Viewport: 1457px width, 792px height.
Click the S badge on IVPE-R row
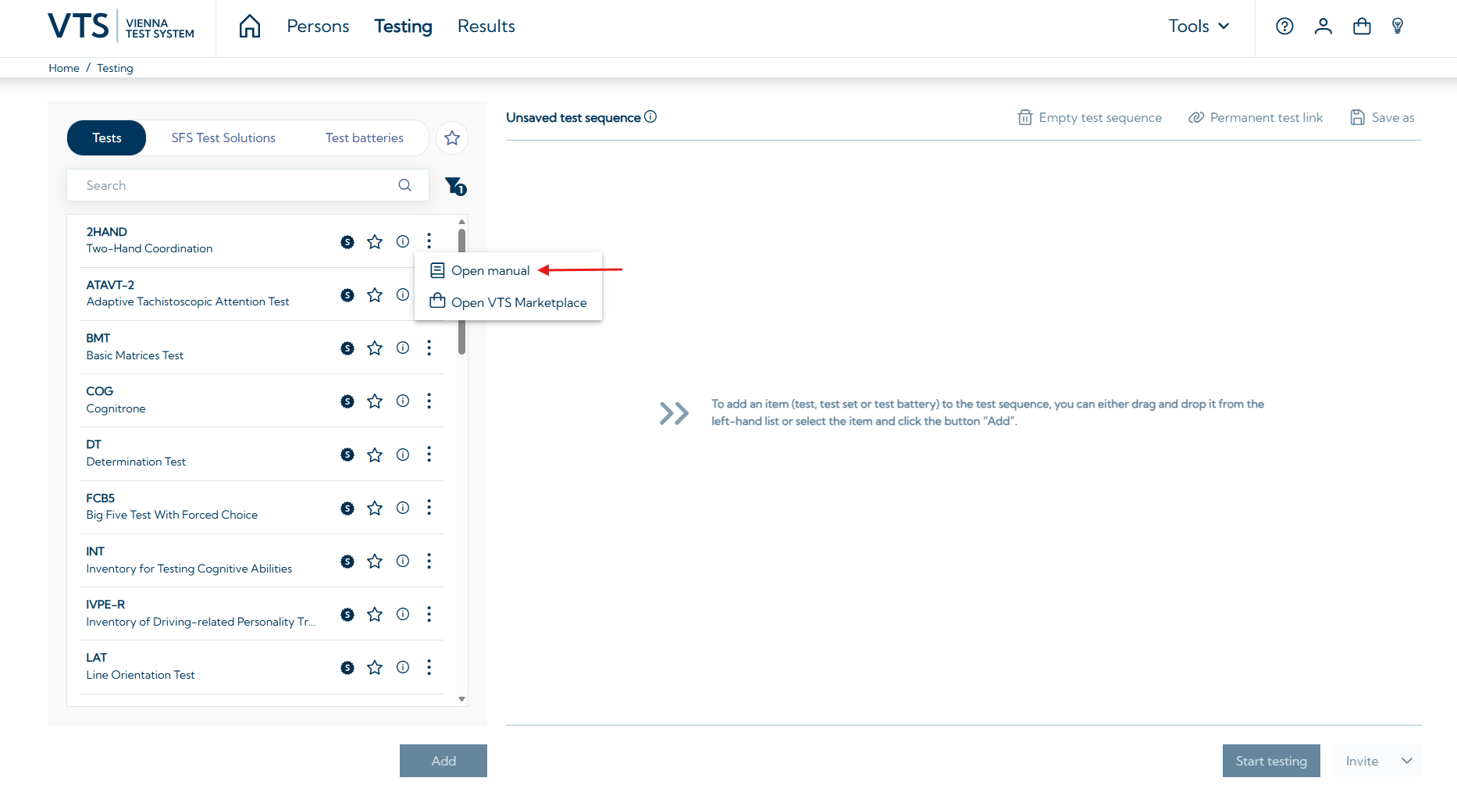click(x=347, y=615)
